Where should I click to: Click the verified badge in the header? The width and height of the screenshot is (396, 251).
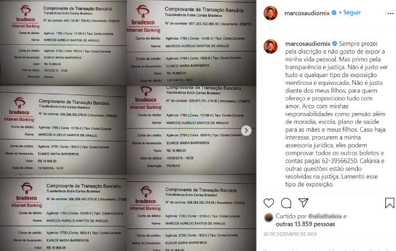coord(334,13)
